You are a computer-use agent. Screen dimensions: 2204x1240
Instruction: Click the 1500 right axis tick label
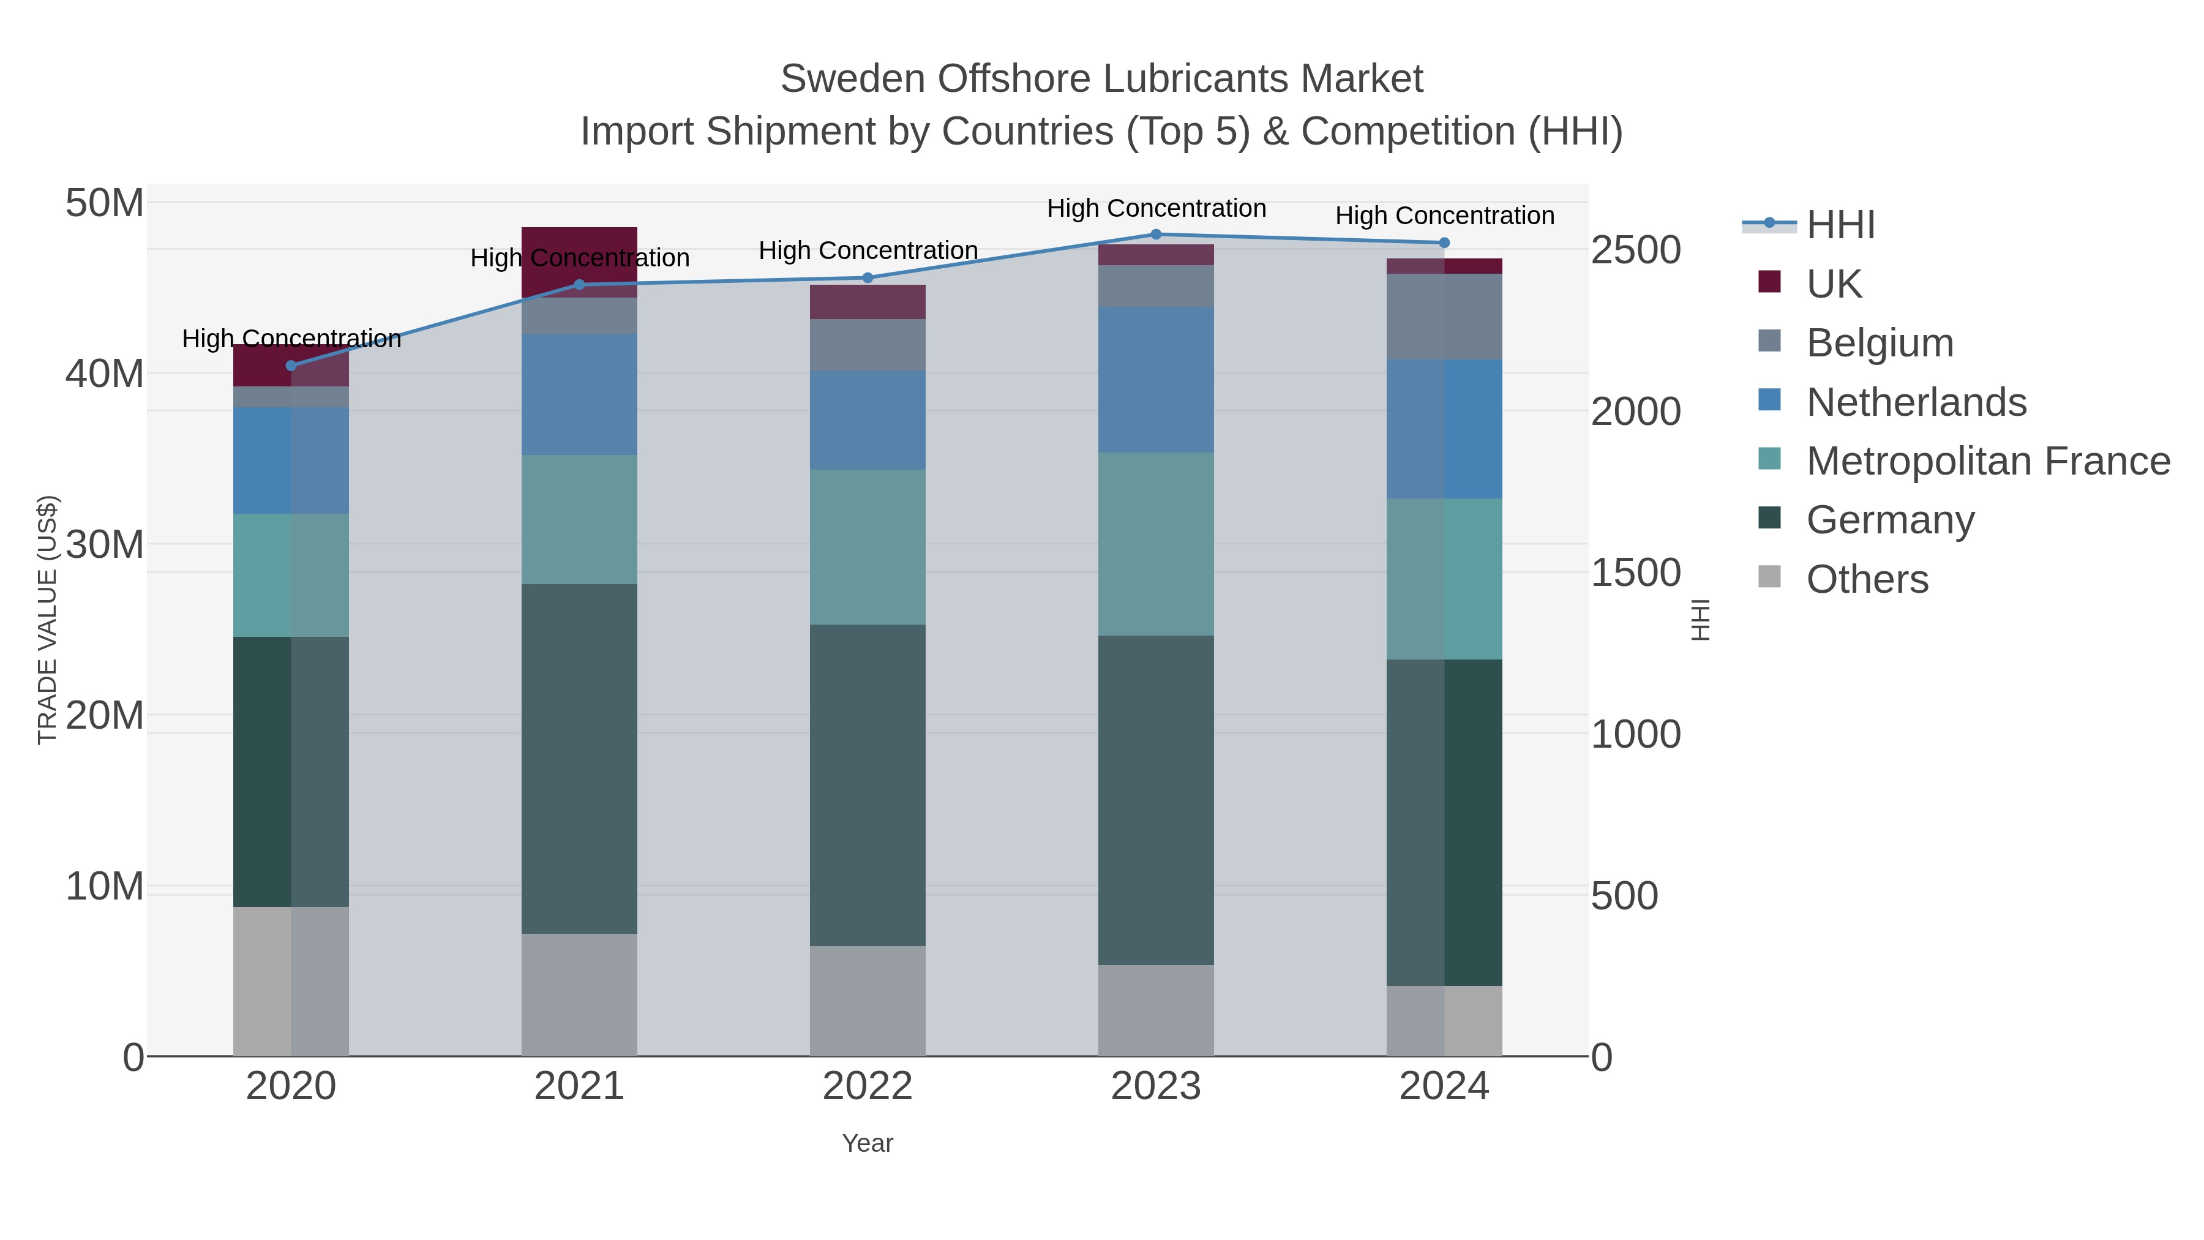tap(1636, 573)
